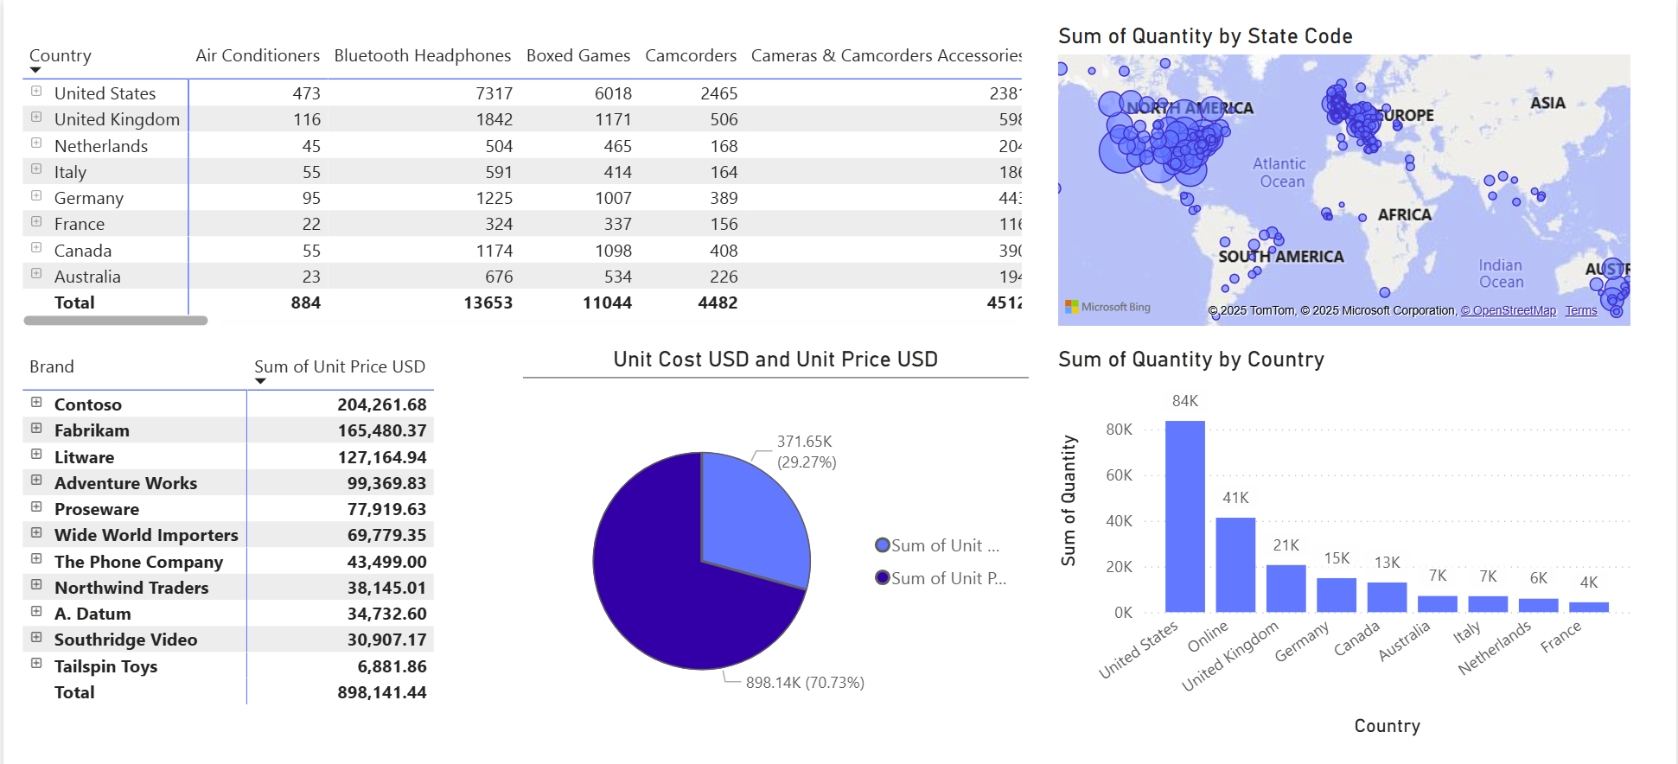Expand the Tailspin Toys row
This screenshot has width=1678, height=764.
[x=35, y=665]
